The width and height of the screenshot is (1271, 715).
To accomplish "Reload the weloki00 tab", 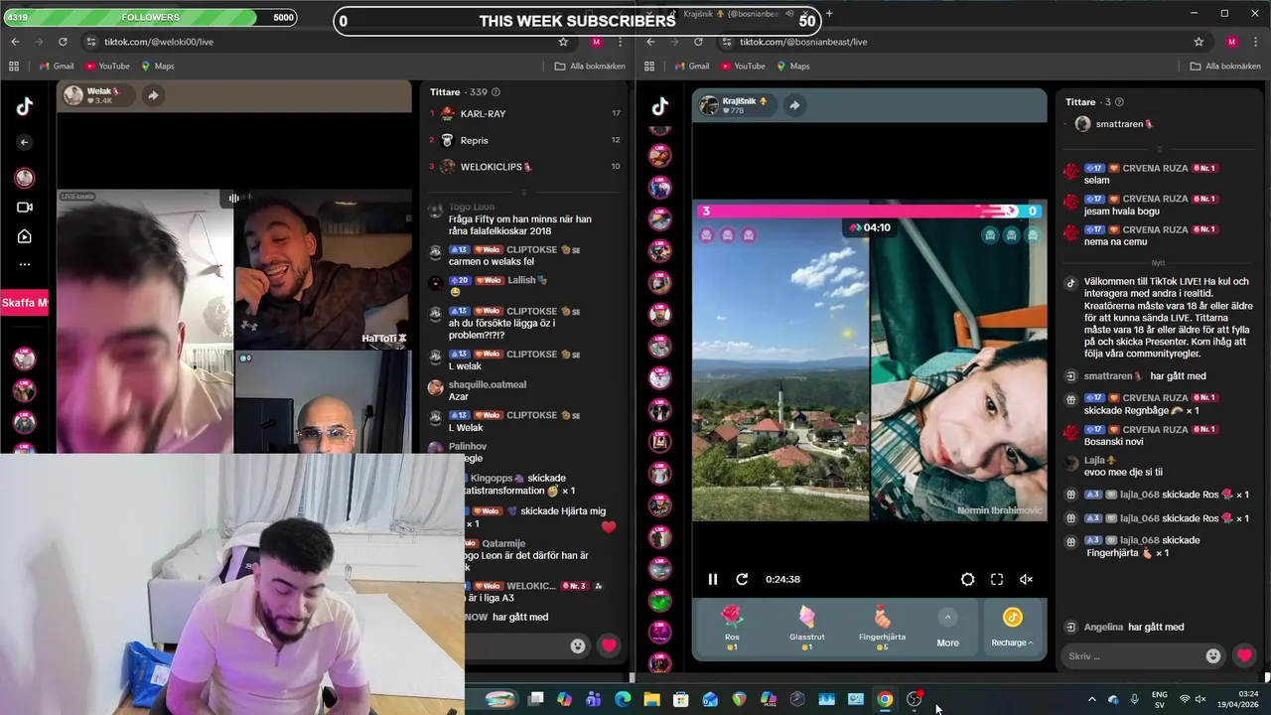I will [x=63, y=42].
